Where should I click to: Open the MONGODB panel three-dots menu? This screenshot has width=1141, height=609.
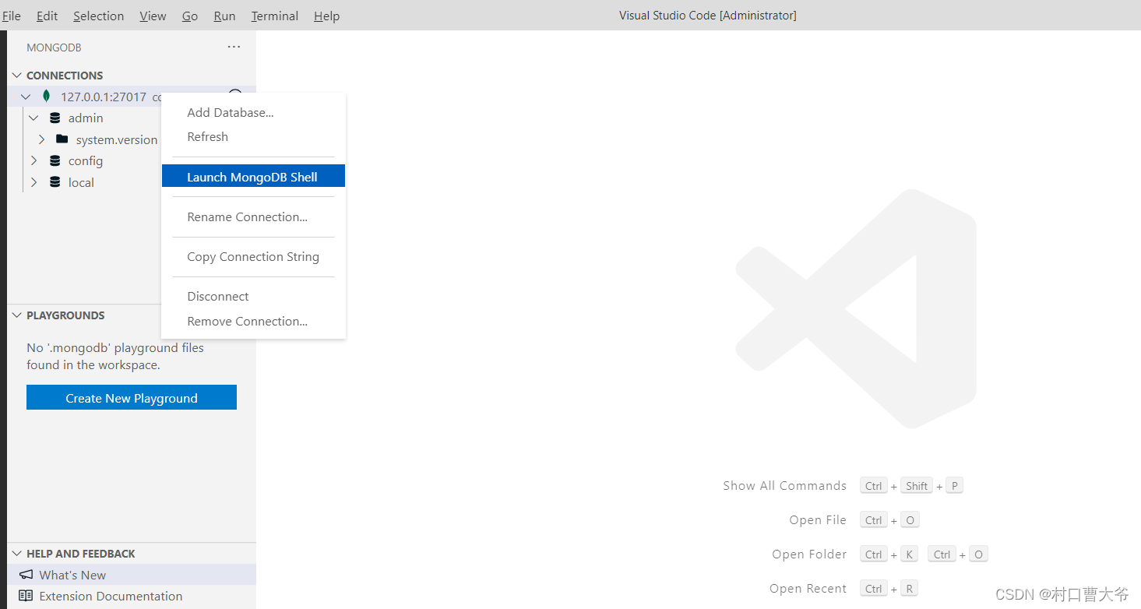(x=234, y=48)
